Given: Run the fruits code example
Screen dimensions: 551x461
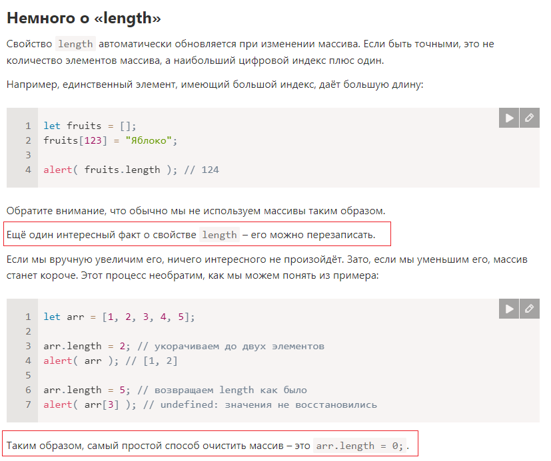Looking at the screenshot, I should [509, 118].
